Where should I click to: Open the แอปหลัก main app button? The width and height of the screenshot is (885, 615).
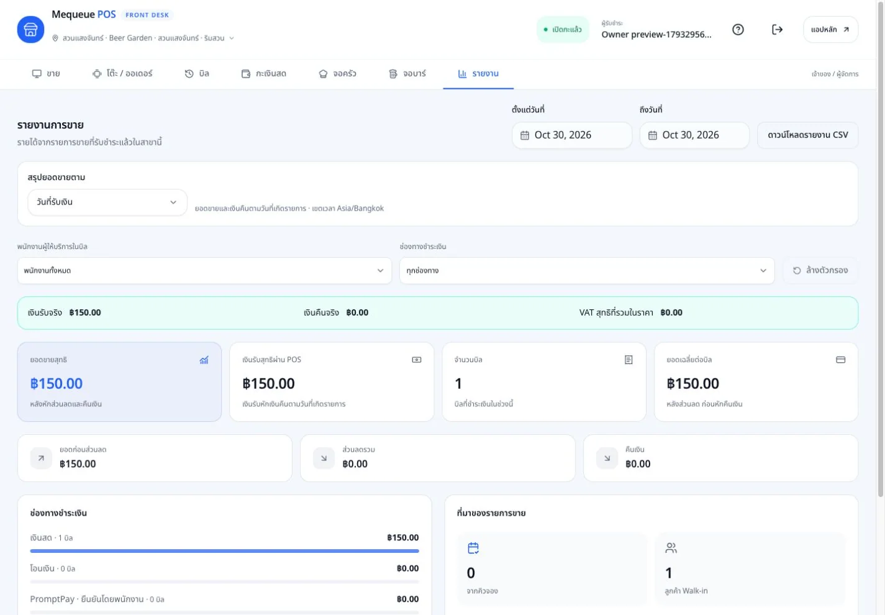[830, 30]
